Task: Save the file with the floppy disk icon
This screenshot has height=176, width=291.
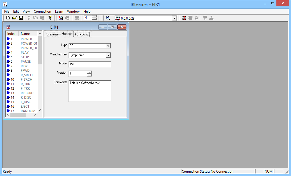Action: point(21,18)
